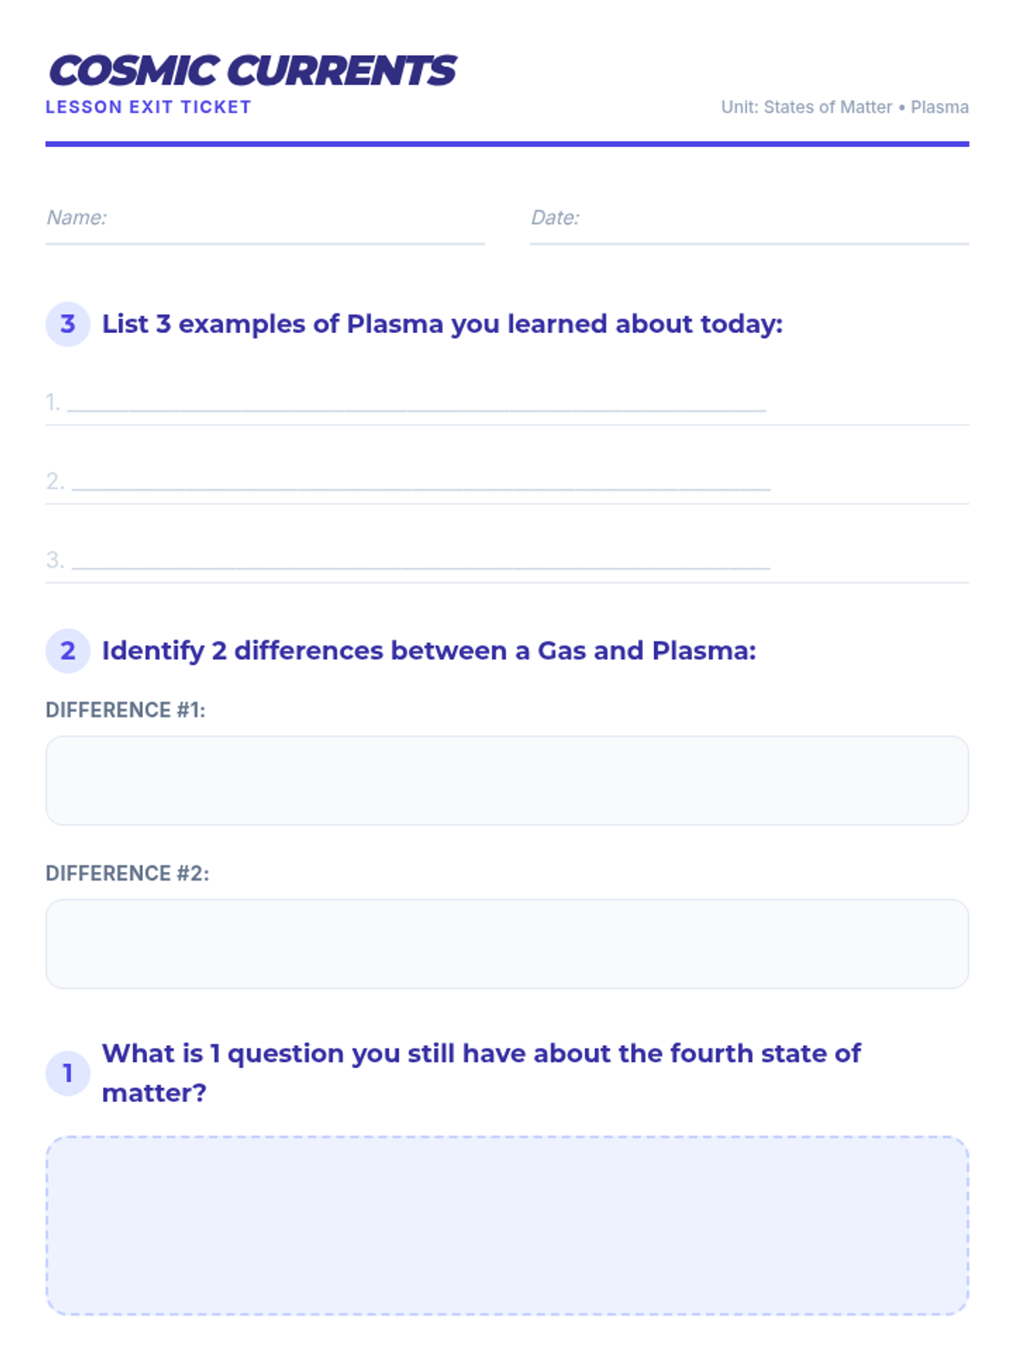
Task: Click the Identify 2 differences heading
Action: 428,651
